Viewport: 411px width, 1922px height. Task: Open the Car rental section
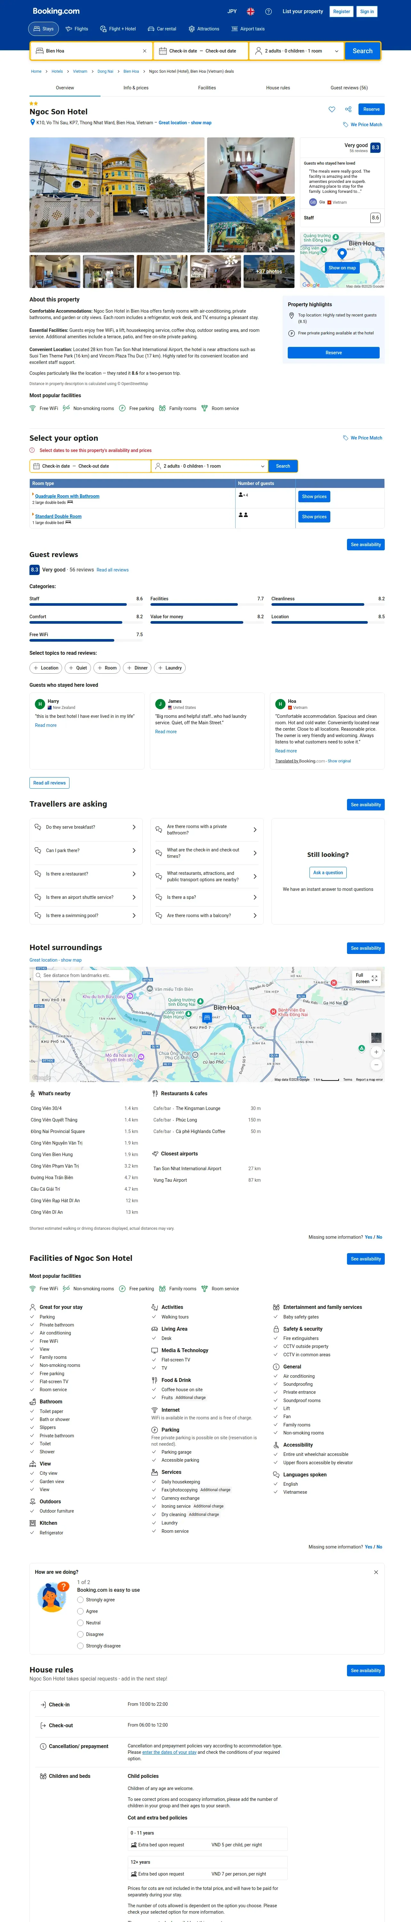coord(162,29)
